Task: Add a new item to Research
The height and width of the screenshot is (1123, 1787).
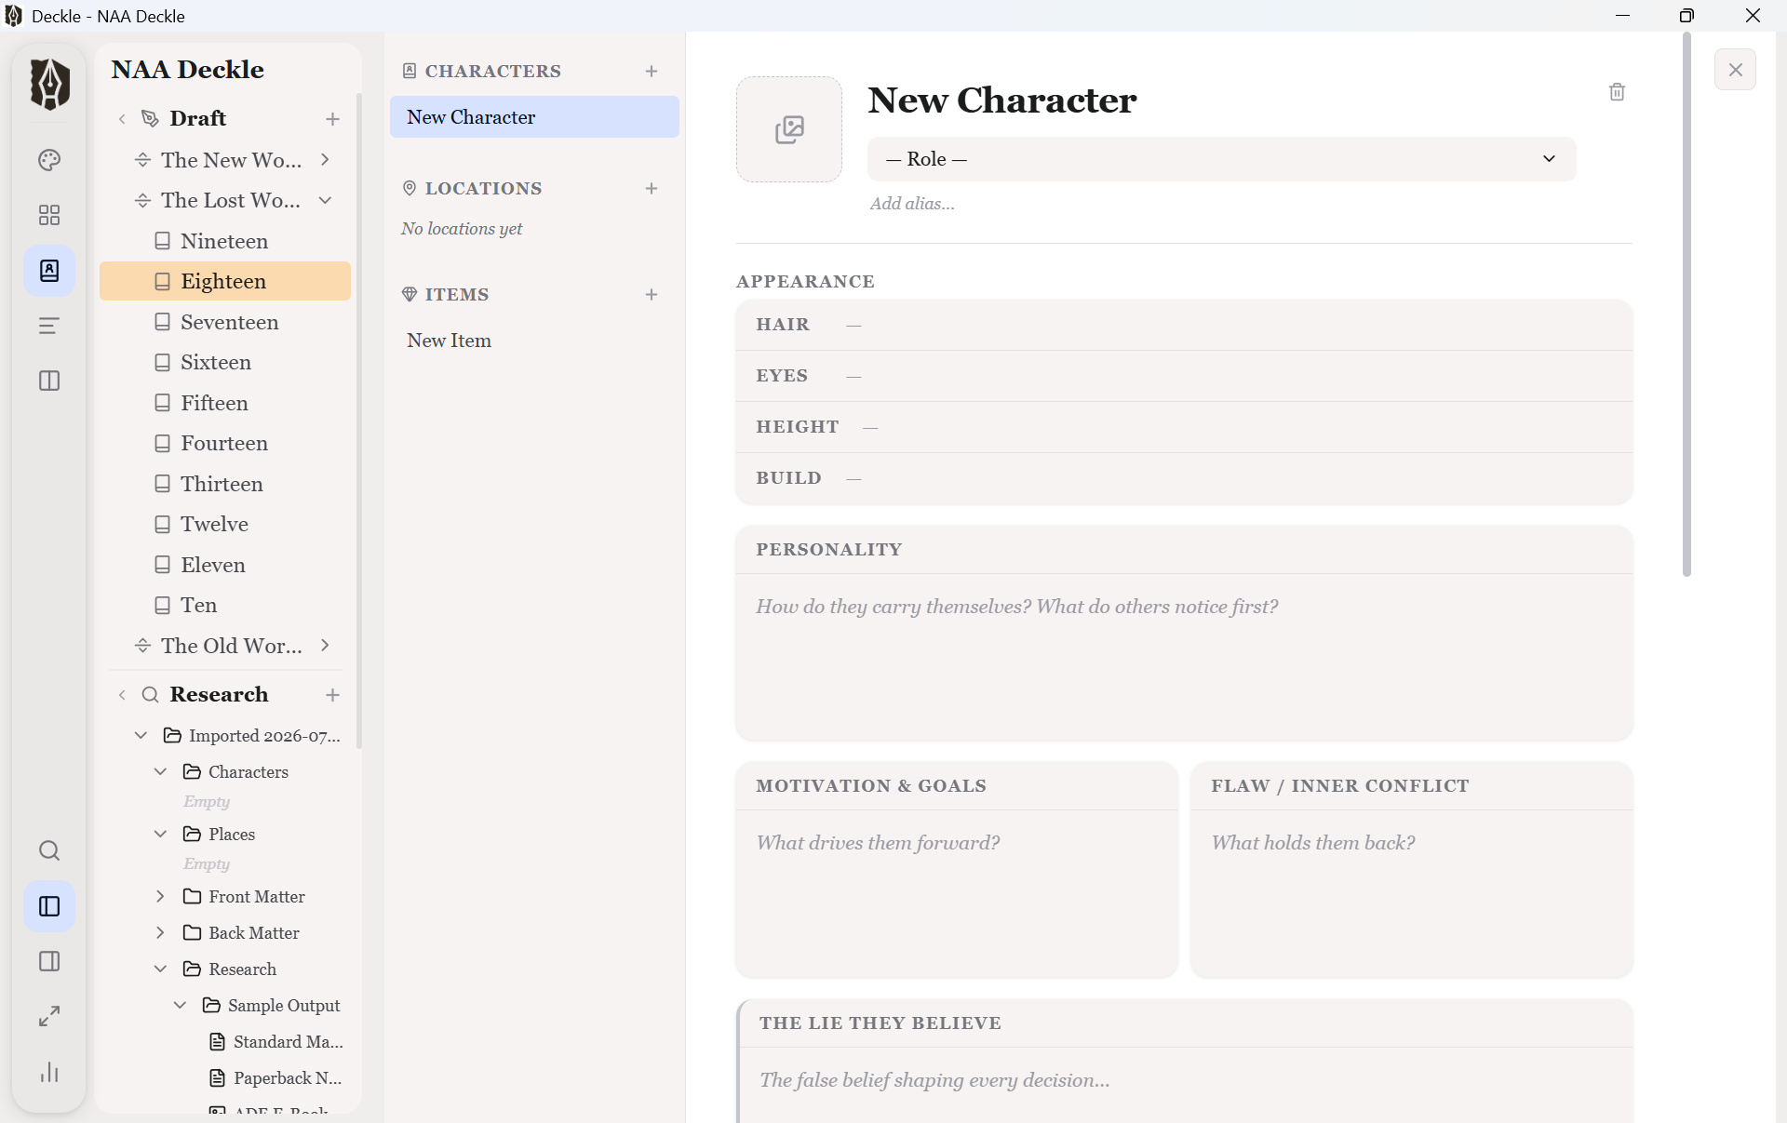Action: click(x=332, y=695)
